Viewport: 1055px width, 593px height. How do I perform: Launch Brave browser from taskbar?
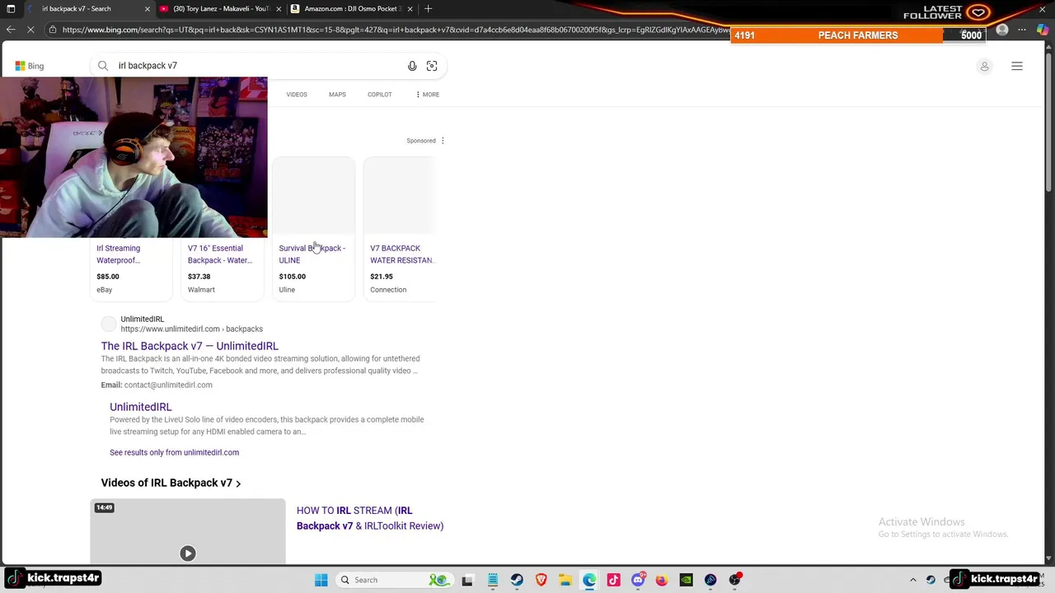click(x=541, y=580)
